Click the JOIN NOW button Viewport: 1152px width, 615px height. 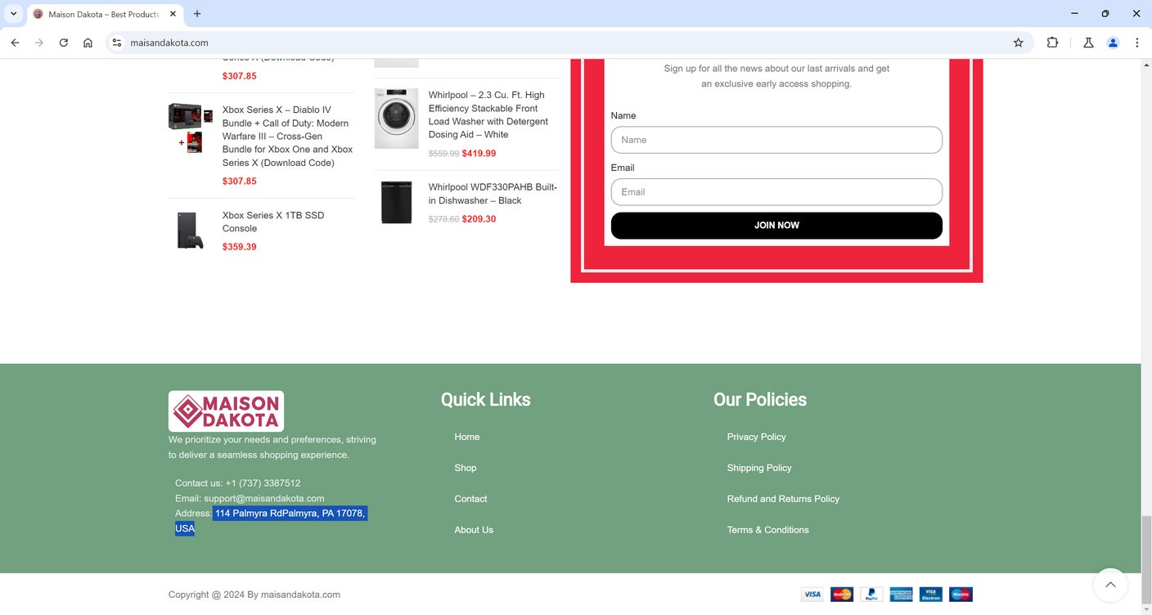776,226
